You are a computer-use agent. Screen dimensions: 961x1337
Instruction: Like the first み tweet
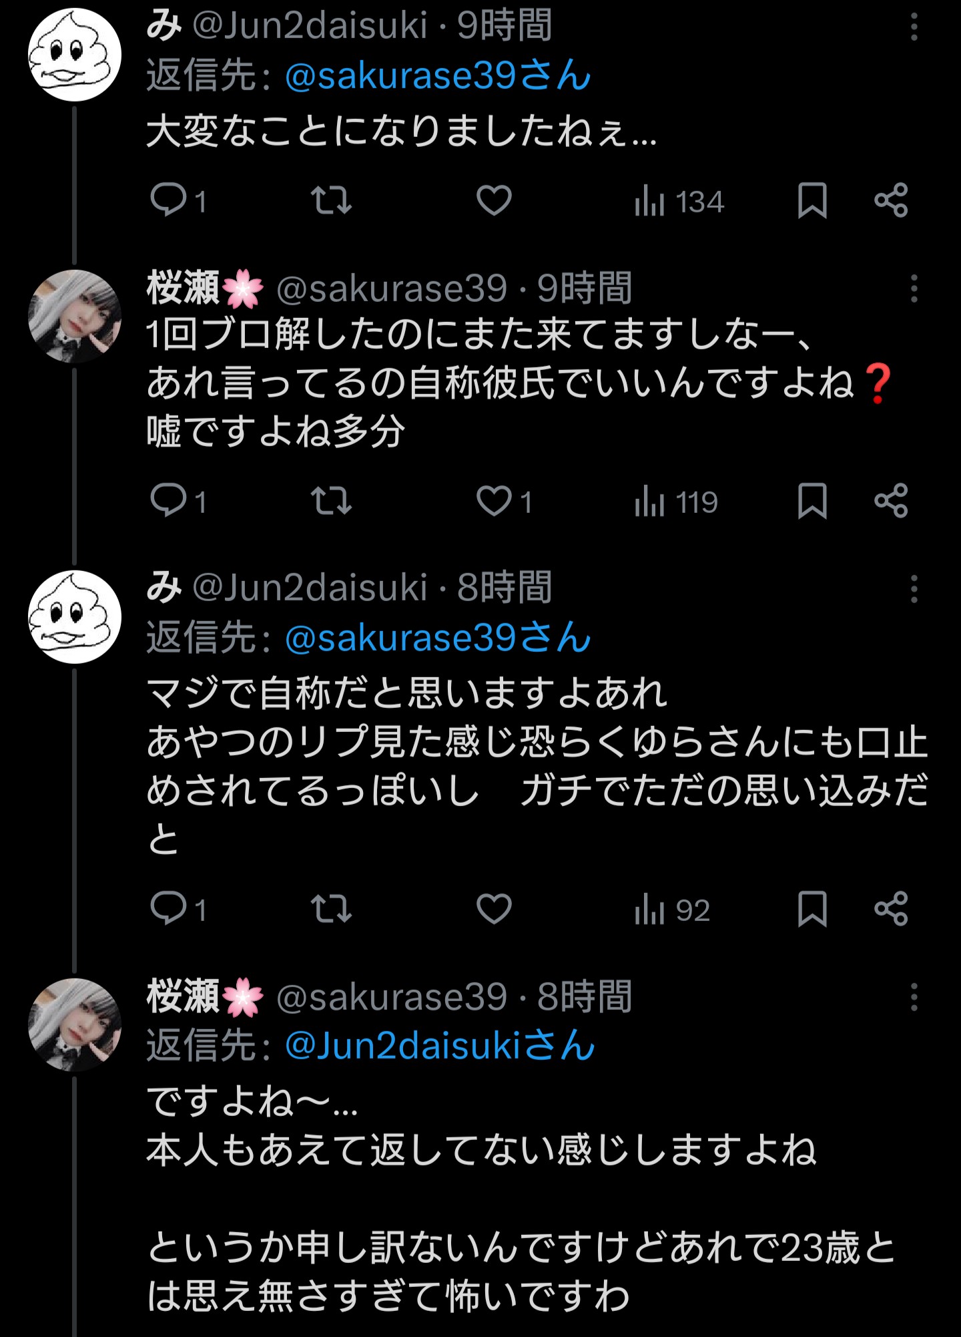tap(494, 200)
